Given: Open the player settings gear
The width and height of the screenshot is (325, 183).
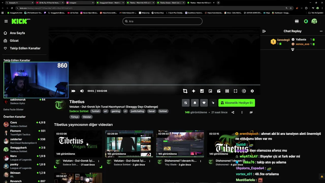Looking at the screenshot, I should pyautogui.click(x=252, y=91).
